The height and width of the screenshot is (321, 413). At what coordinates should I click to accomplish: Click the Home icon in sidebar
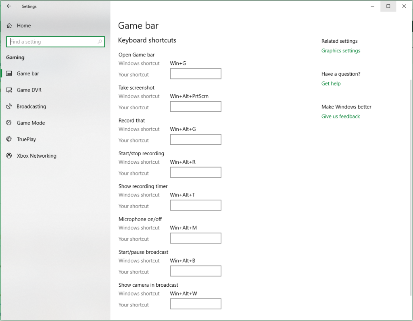point(9,26)
